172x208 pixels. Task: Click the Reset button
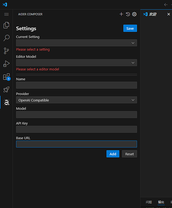click(130, 154)
